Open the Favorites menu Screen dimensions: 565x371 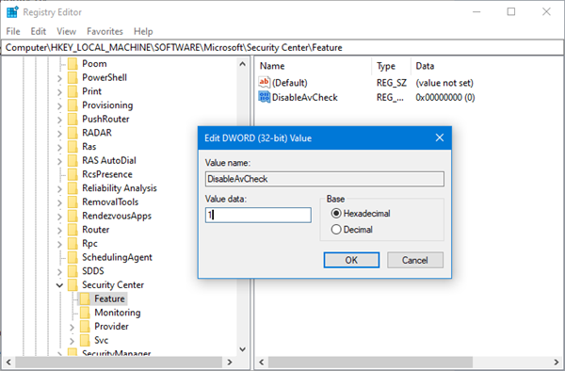105,31
